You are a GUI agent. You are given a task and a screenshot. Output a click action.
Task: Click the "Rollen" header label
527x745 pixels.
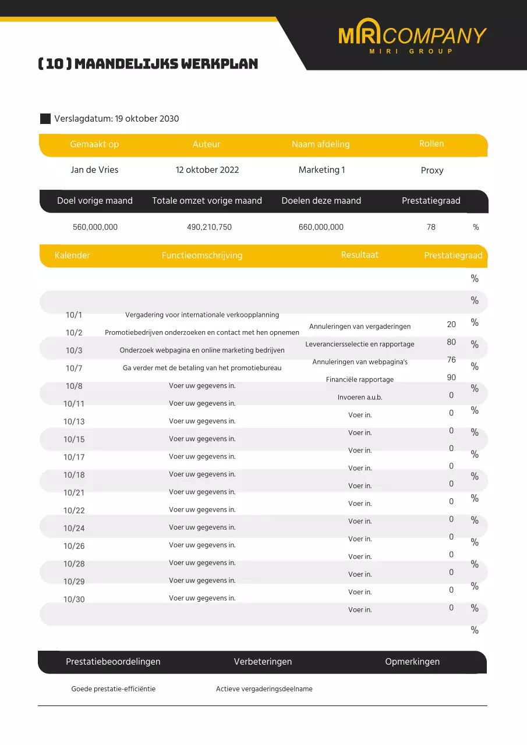[x=431, y=144]
